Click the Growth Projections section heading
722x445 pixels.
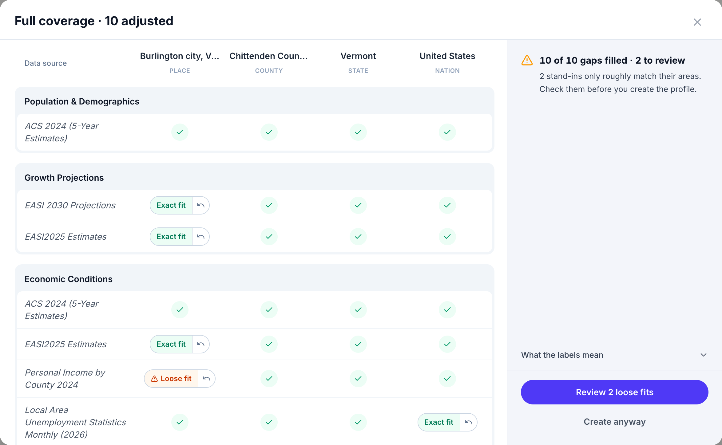(x=64, y=178)
